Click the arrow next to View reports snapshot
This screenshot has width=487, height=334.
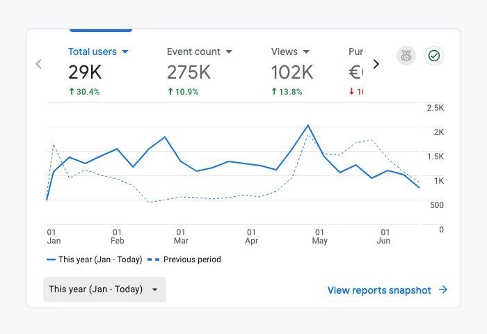(x=443, y=290)
